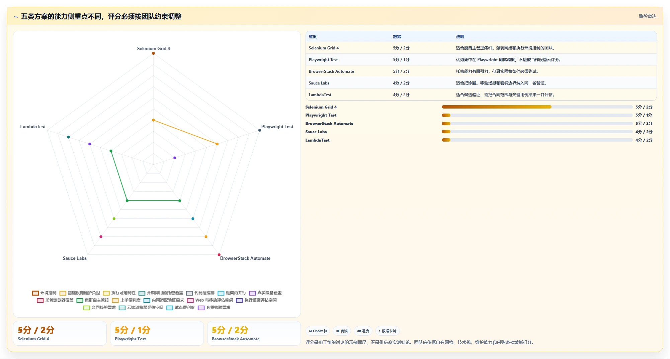670x359 pixels.
Task: Click the BrowserStack Automate radar axis label
Action: 245,258
